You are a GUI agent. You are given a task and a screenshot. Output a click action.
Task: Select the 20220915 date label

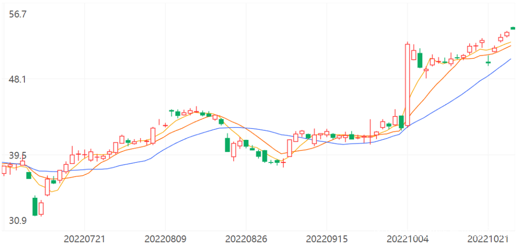(326, 239)
